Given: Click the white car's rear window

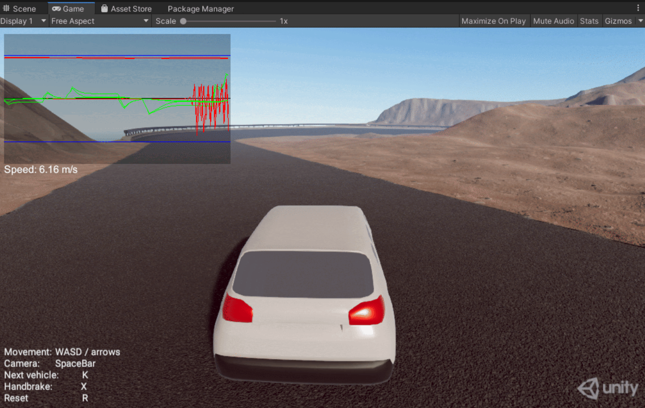Looking at the screenshot, I should tap(303, 274).
